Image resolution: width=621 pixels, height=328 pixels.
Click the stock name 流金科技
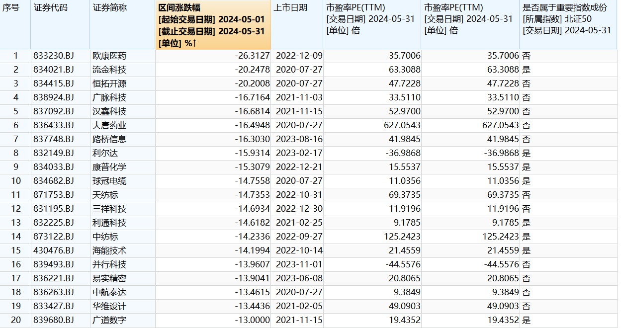click(x=109, y=70)
